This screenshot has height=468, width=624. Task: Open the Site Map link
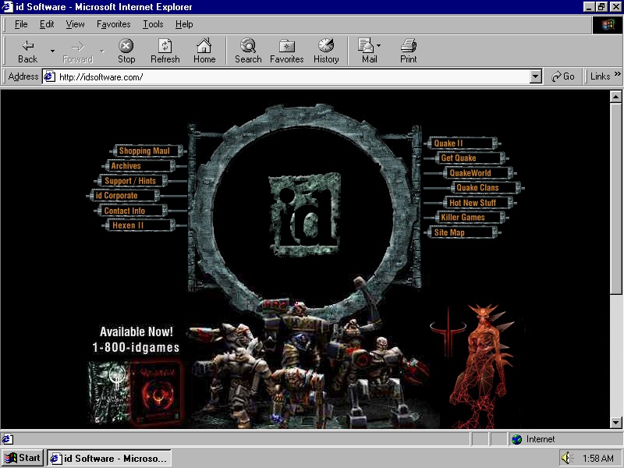pyautogui.click(x=462, y=232)
